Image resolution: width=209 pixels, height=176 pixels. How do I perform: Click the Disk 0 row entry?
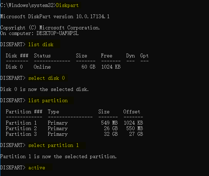[14, 67]
